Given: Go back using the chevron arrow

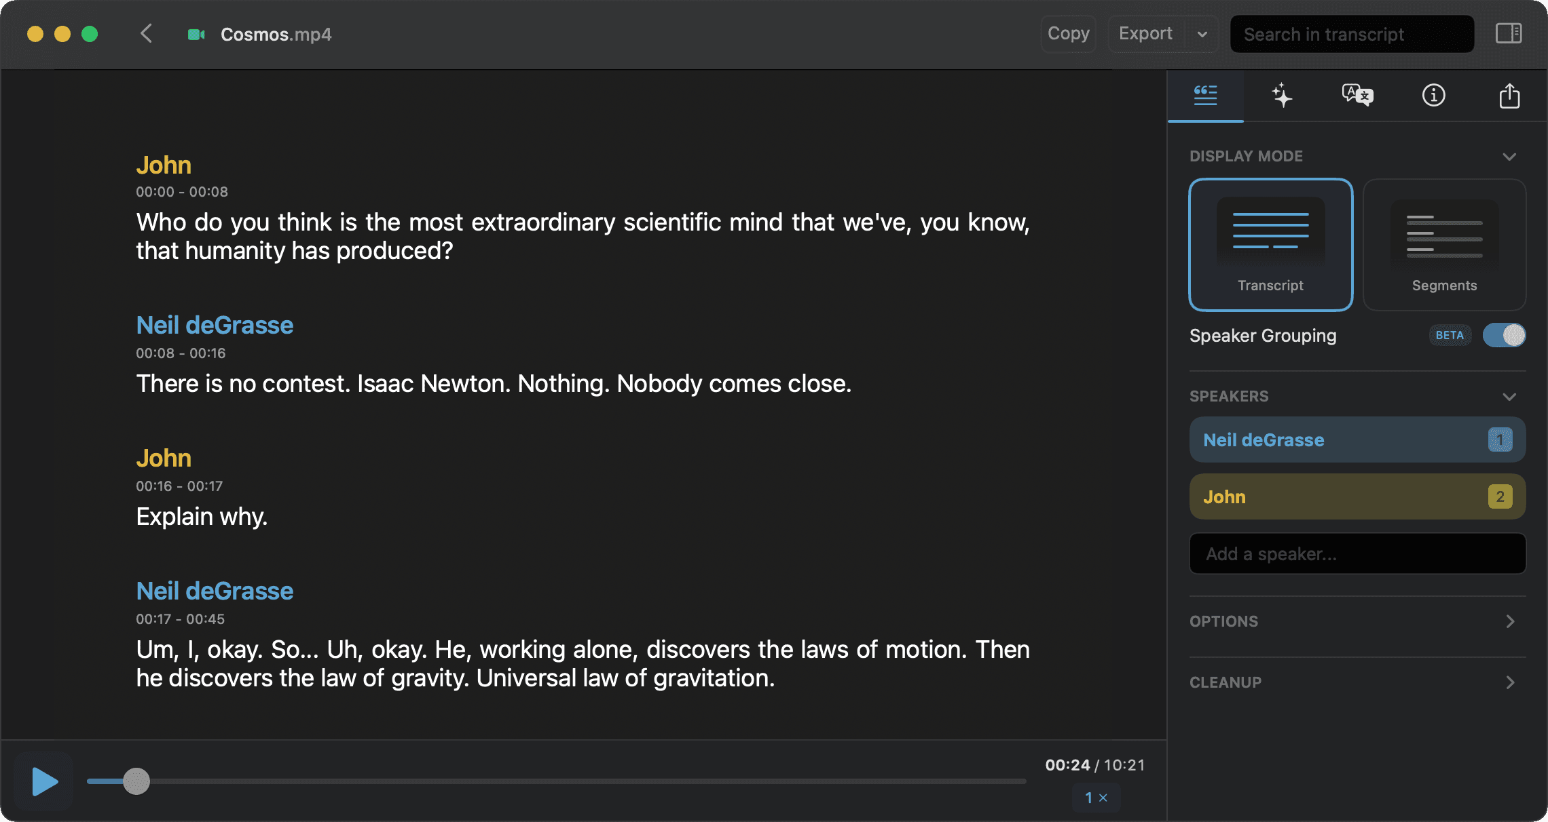Looking at the screenshot, I should click(146, 33).
